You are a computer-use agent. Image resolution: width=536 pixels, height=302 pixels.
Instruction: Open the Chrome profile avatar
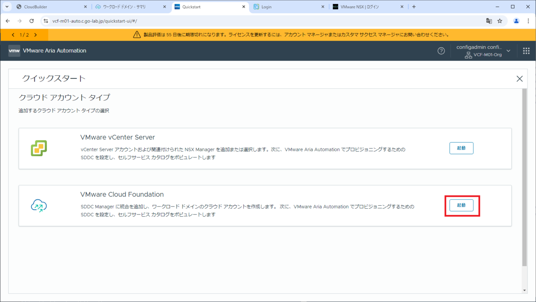[516, 21]
